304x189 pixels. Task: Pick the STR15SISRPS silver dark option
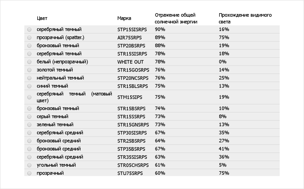29,54
